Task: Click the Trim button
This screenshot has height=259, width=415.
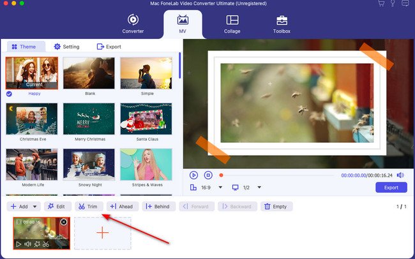Action: [89, 207]
